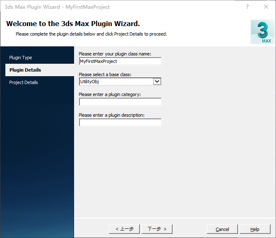Open the Plugin Type page
Screen dimensions: 276x238
tap(21, 58)
